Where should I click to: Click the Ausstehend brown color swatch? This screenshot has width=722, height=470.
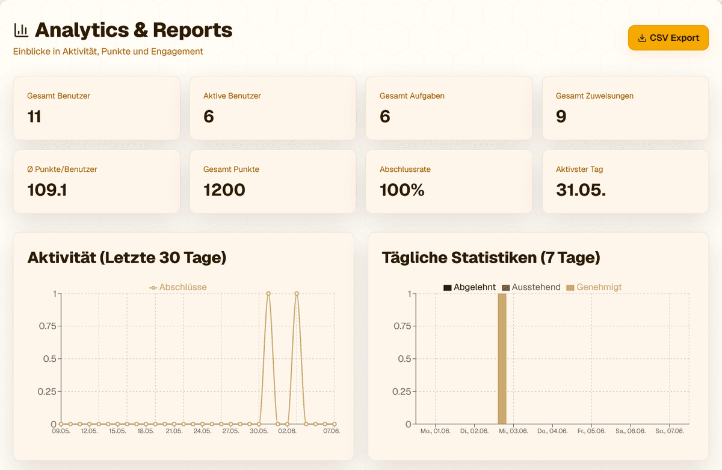coord(505,288)
